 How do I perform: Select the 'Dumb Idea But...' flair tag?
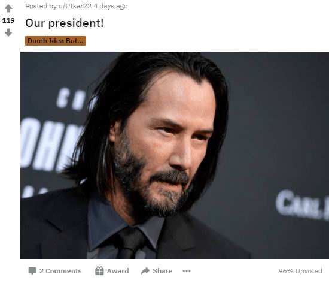[x=56, y=41]
